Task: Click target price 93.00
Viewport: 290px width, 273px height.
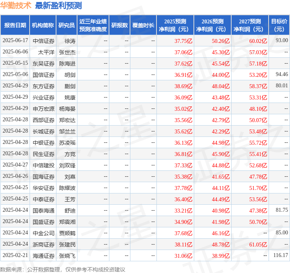Action: click(282, 41)
